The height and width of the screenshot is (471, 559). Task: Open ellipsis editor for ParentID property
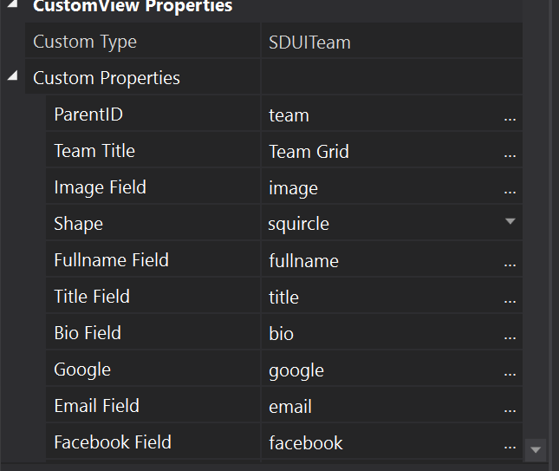(x=510, y=116)
